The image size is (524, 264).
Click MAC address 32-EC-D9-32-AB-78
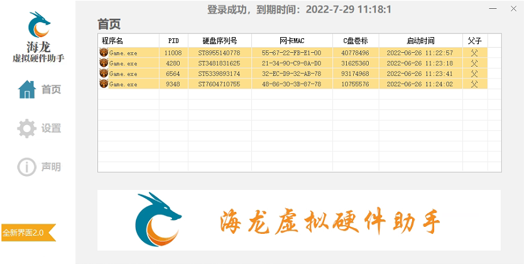click(292, 74)
